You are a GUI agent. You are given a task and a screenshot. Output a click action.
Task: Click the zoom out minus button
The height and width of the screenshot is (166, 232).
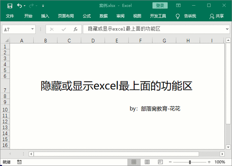pyautogui.click(x=170, y=162)
